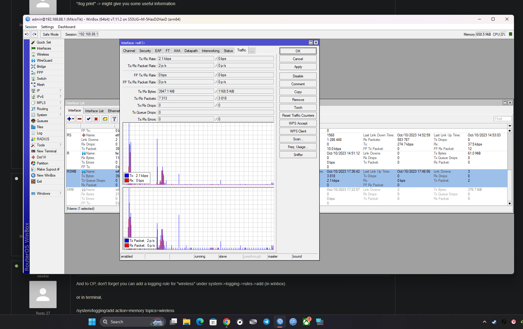The height and width of the screenshot is (329, 523).
Task: Open the Bridge menu
Action: tap(41, 67)
